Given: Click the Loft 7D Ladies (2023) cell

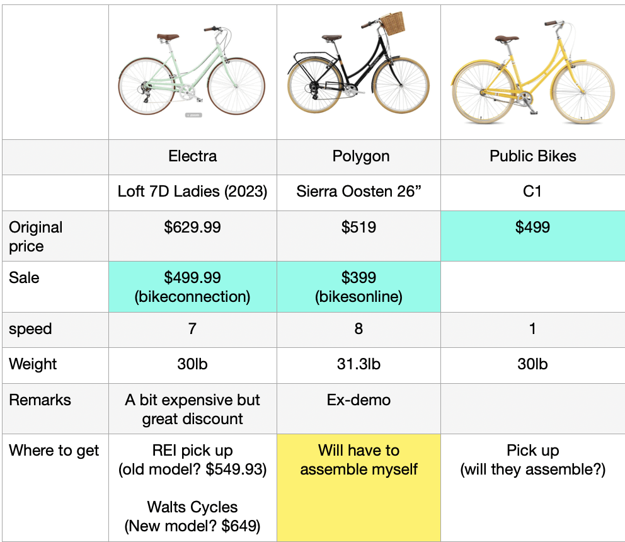Looking at the screenshot, I should click(x=193, y=193).
